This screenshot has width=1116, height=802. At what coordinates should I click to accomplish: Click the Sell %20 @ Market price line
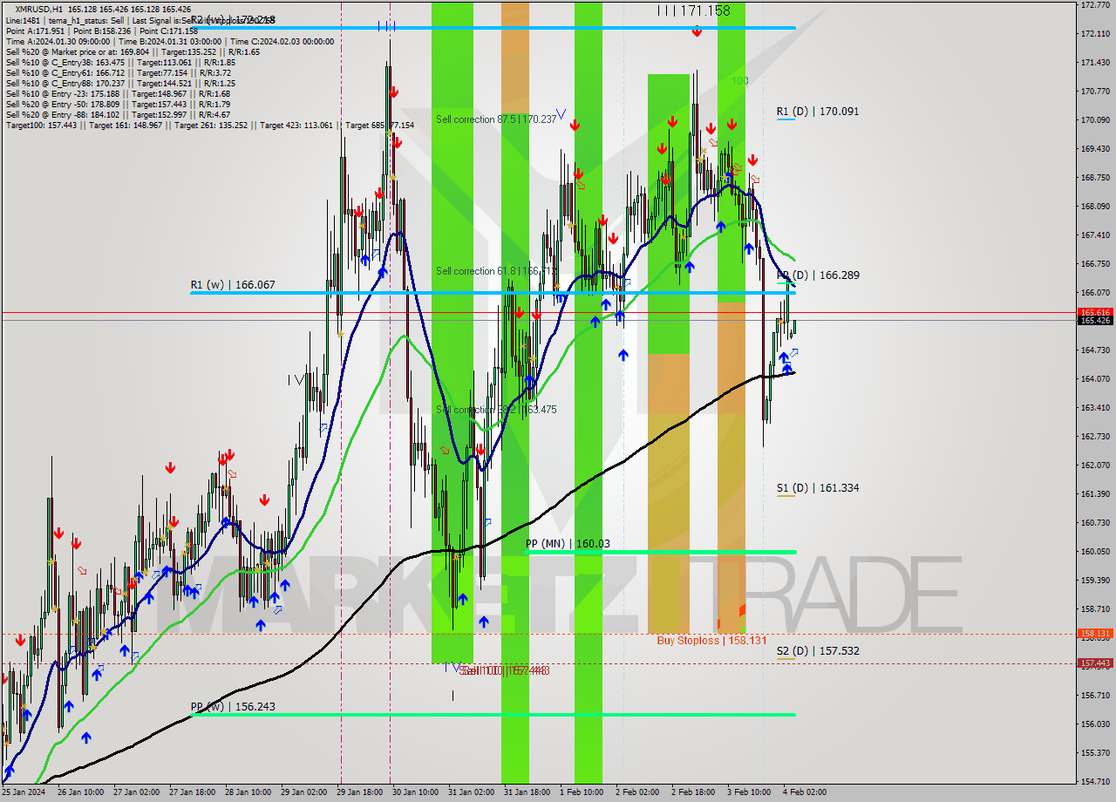(x=133, y=51)
